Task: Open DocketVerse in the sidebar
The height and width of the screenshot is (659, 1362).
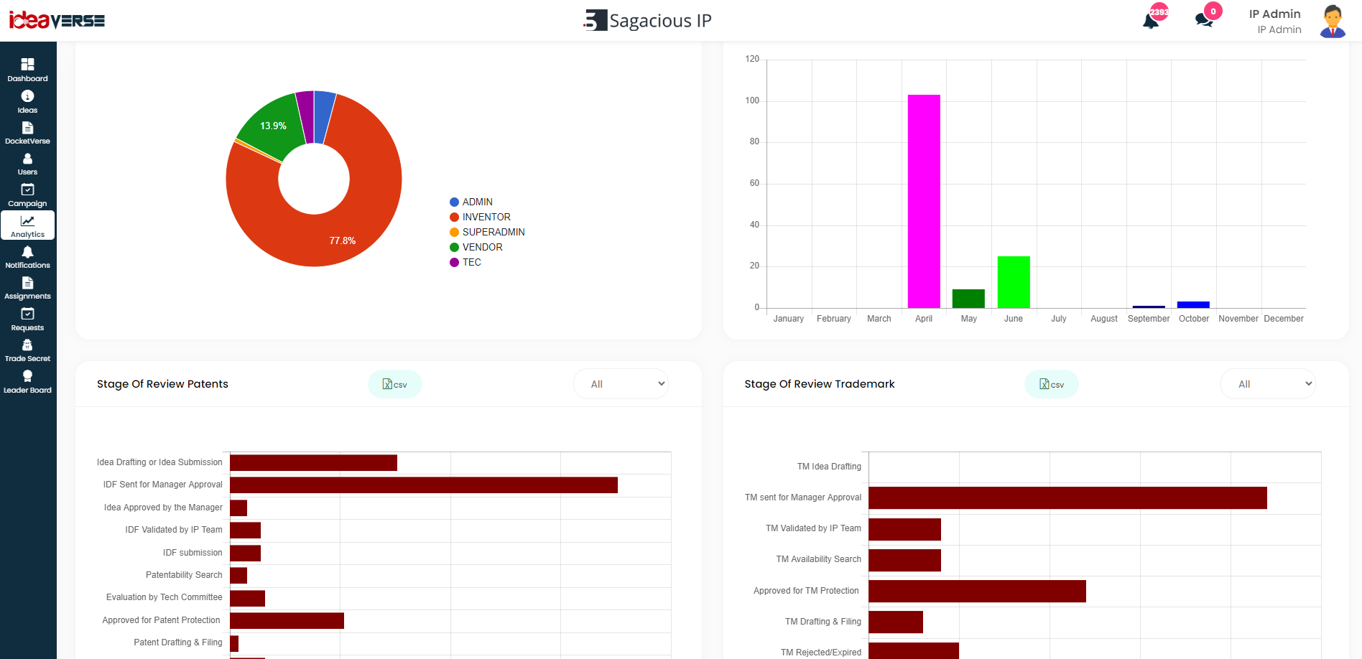Action: [27, 133]
